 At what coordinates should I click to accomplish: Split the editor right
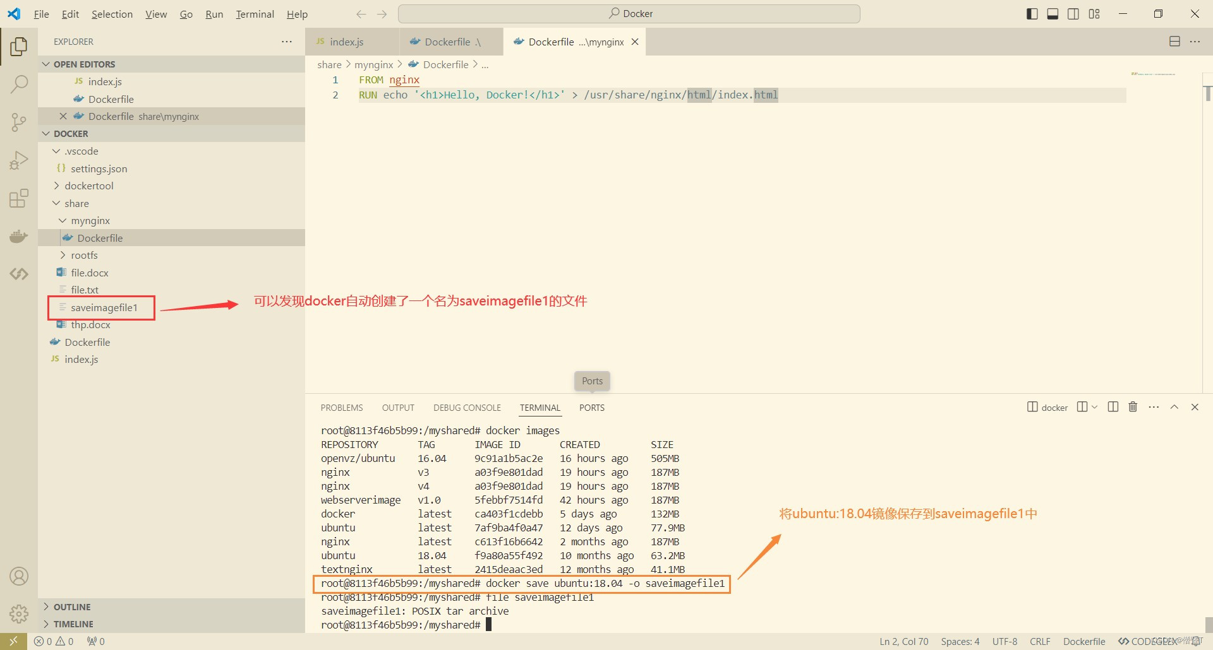click(1174, 42)
